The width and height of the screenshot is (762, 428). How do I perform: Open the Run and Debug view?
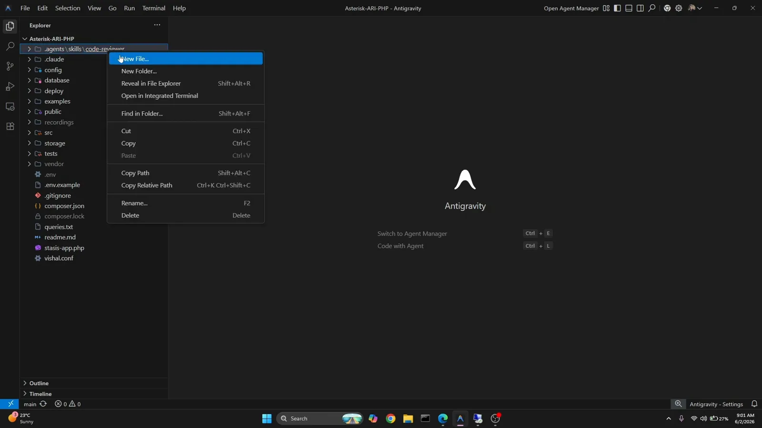coord(10,87)
